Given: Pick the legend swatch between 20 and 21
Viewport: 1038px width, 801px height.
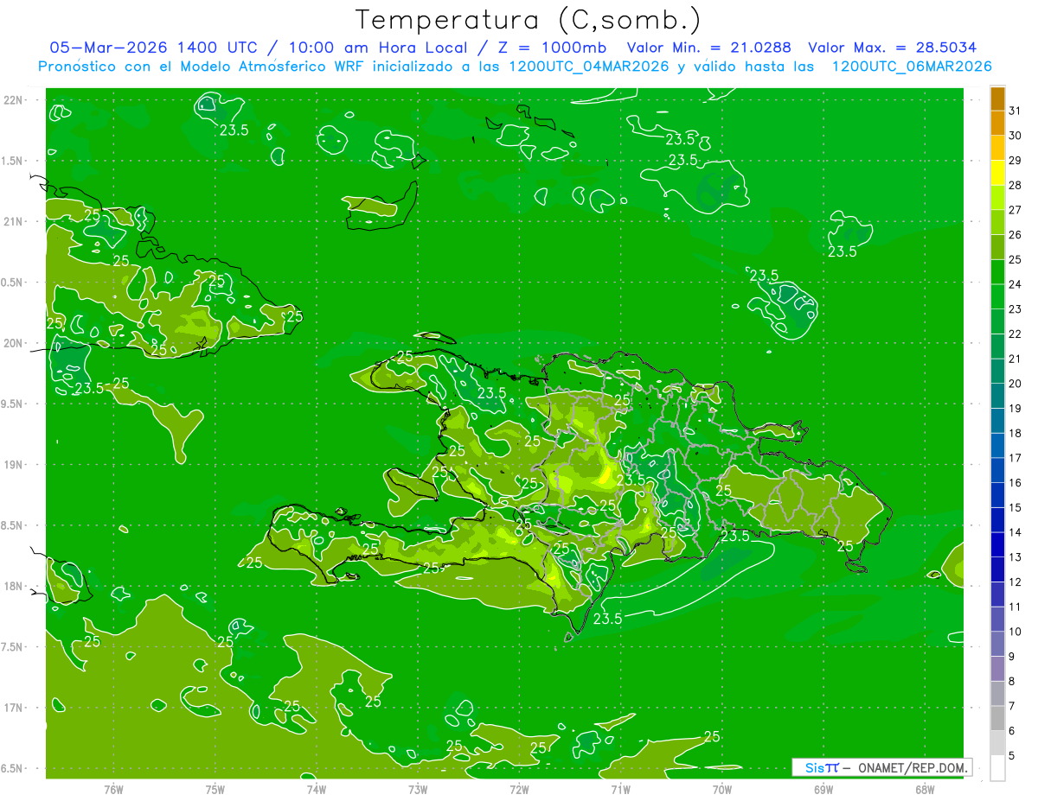Looking at the screenshot, I should tap(997, 372).
